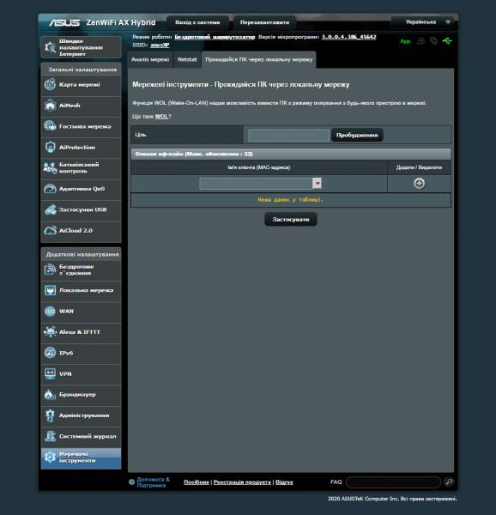
Task: Open the Застосунки USB icon
Action: pyautogui.click(x=50, y=209)
